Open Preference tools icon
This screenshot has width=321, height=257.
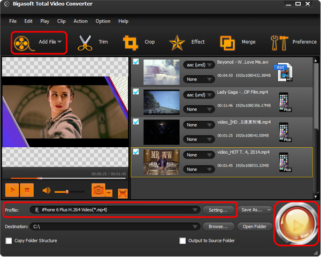pyautogui.click(x=279, y=43)
